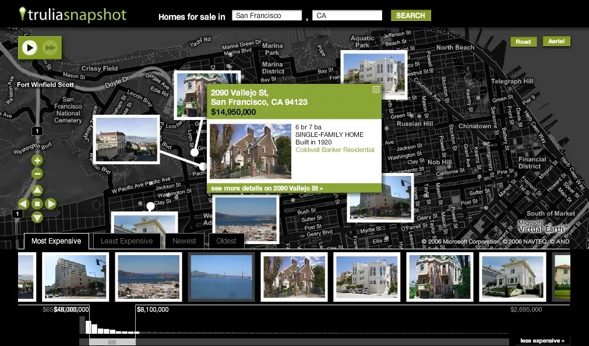The width and height of the screenshot is (589, 346).
Task: Select the hilltop villa thumbnail near the National Cemetery
Action: [126, 139]
